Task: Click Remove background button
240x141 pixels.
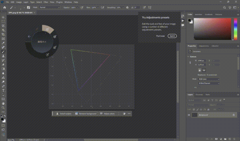Action: (86, 114)
